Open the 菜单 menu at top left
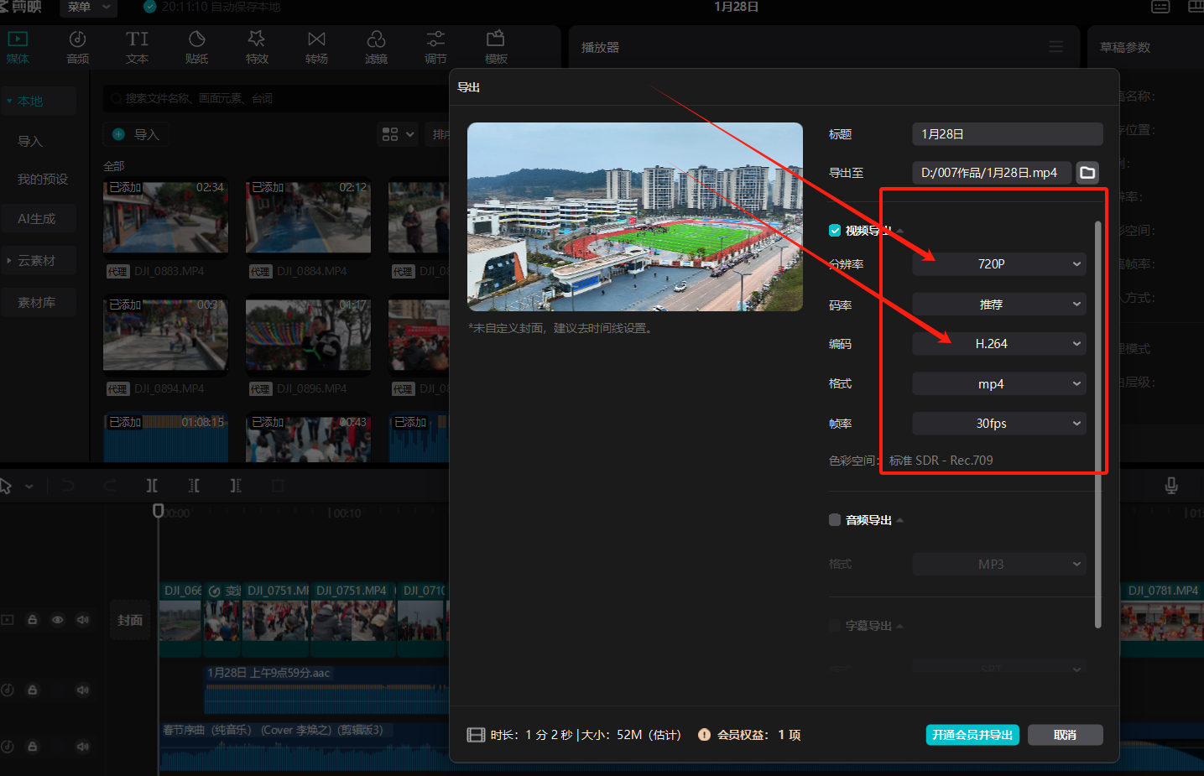 (88, 8)
